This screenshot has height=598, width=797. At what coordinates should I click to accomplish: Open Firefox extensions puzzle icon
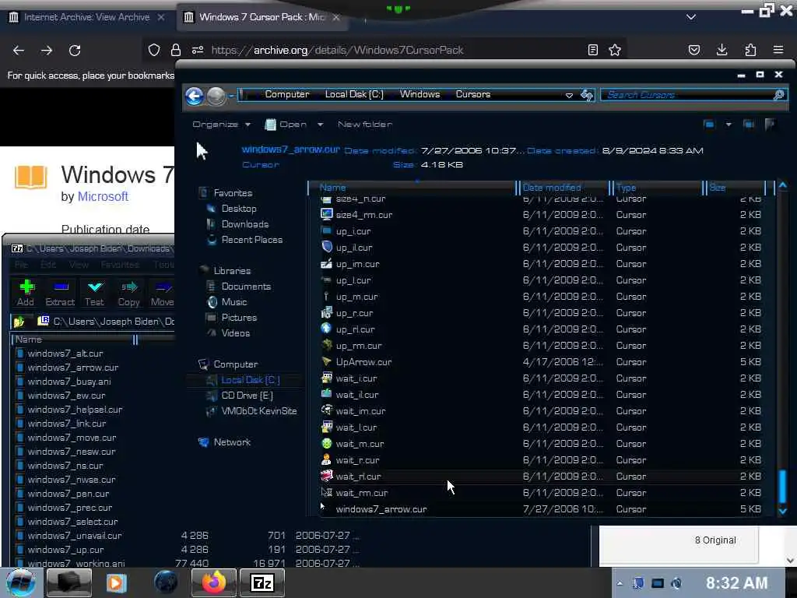point(750,50)
